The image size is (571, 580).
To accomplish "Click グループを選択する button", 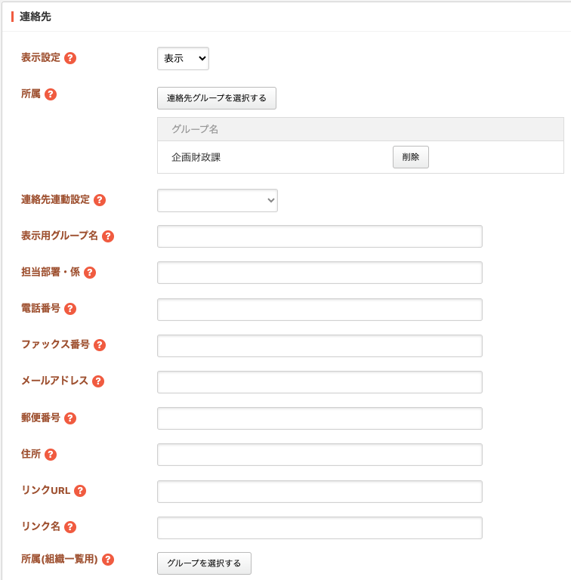I will click(204, 563).
